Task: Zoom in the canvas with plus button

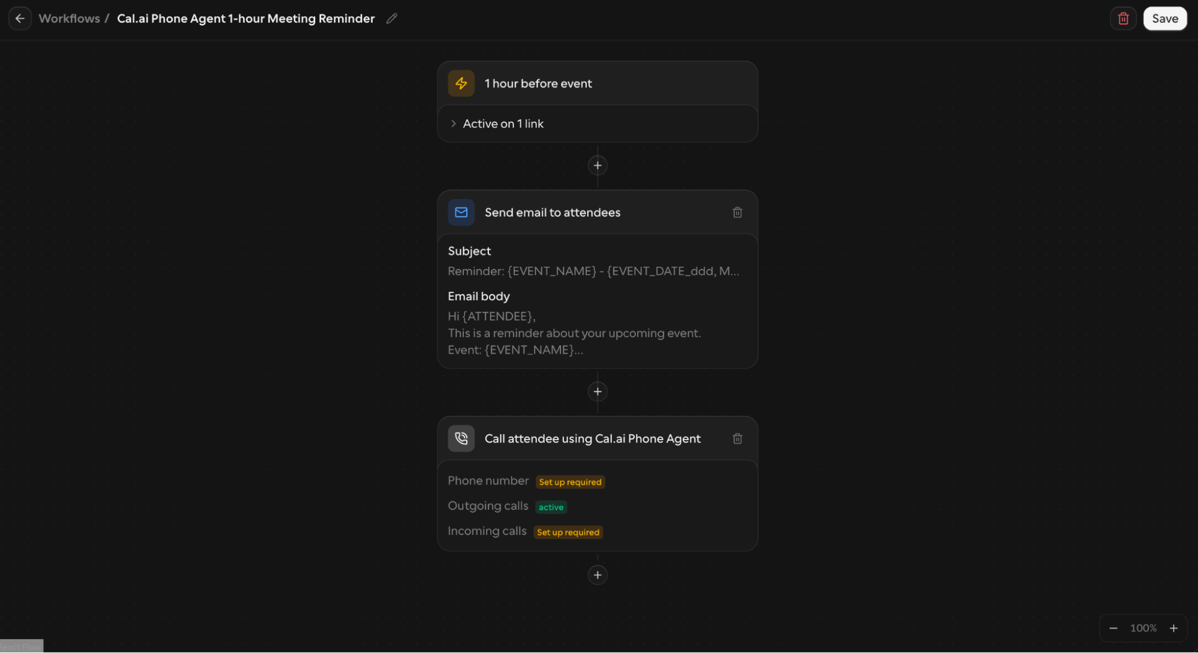Action: pyautogui.click(x=1173, y=628)
